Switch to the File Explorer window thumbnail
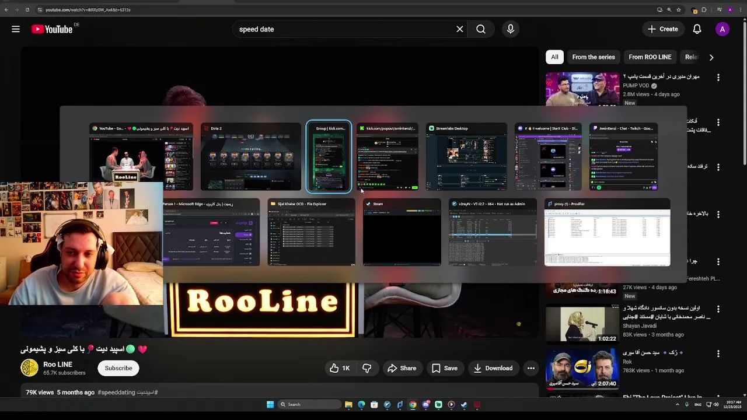The width and height of the screenshot is (747, 420). coord(311,232)
